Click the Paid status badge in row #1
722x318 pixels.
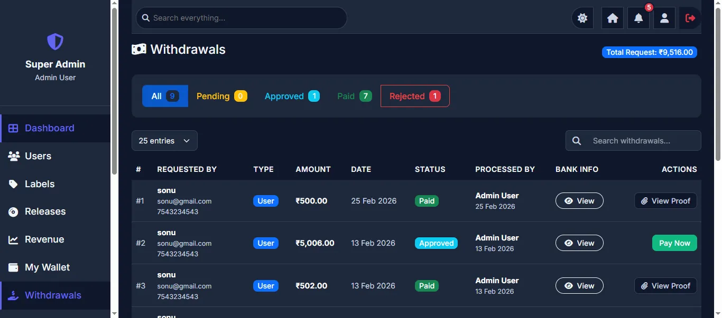click(427, 201)
